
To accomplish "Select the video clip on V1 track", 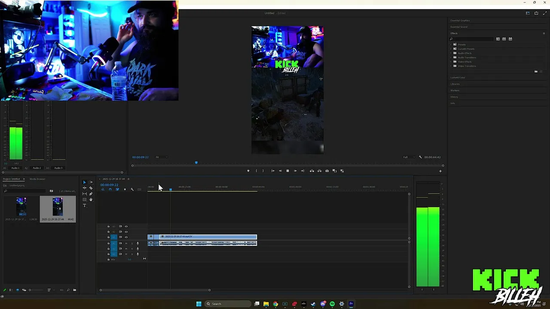I will click(x=208, y=237).
